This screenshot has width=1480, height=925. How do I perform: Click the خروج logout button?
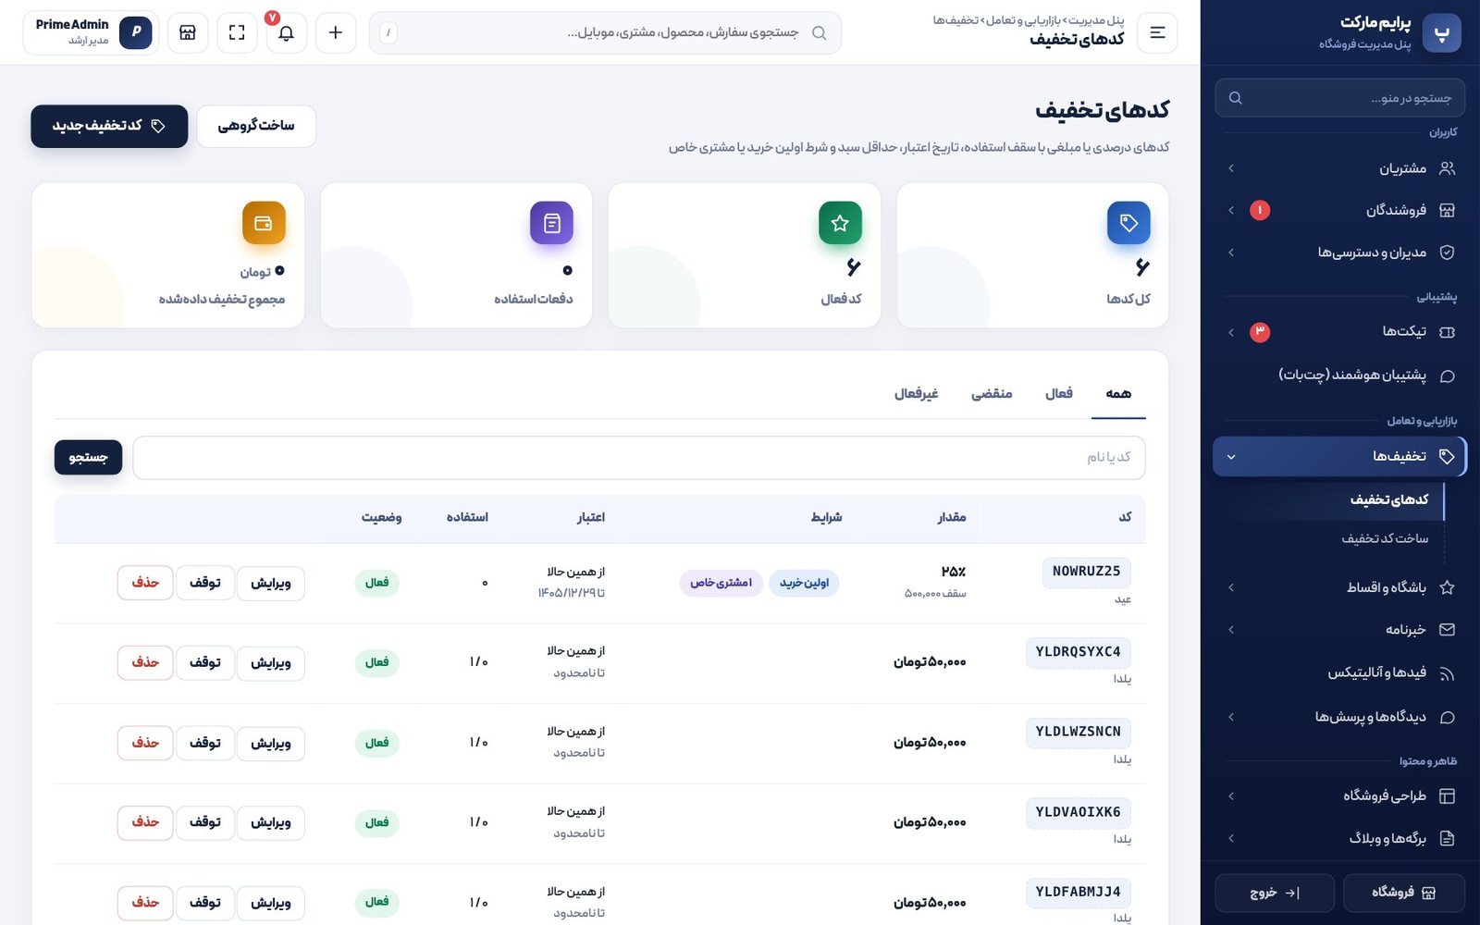1275,893
